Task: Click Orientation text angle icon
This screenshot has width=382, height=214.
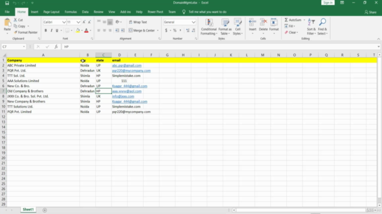Action: pyautogui.click(x=118, y=22)
